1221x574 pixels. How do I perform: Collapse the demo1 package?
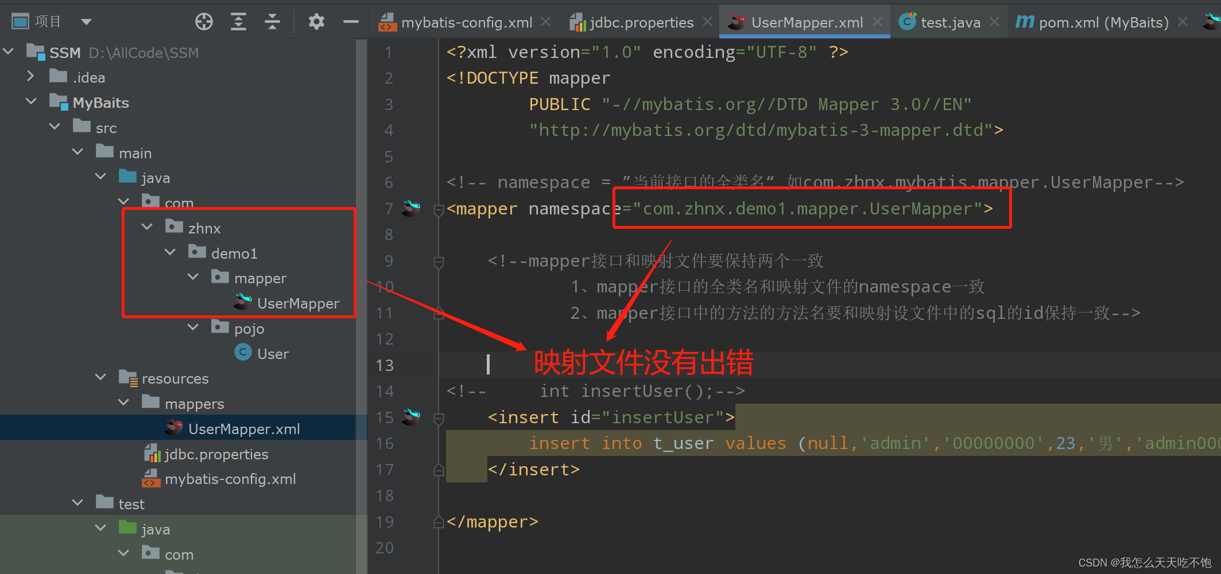click(170, 252)
